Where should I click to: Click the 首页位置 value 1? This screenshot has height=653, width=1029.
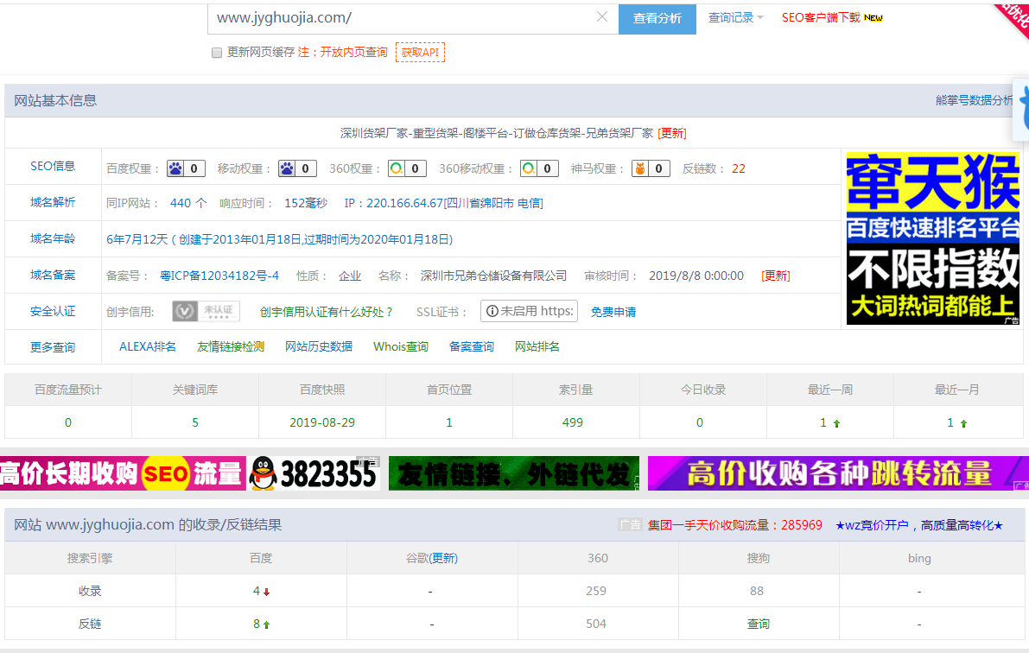pyautogui.click(x=449, y=422)
